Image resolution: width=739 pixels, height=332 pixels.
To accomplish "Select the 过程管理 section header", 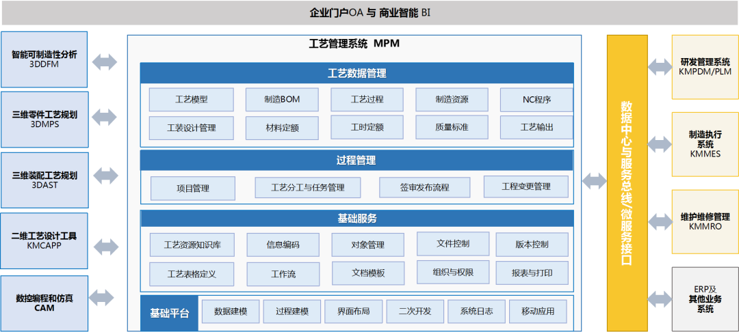I will coord(356,161).
